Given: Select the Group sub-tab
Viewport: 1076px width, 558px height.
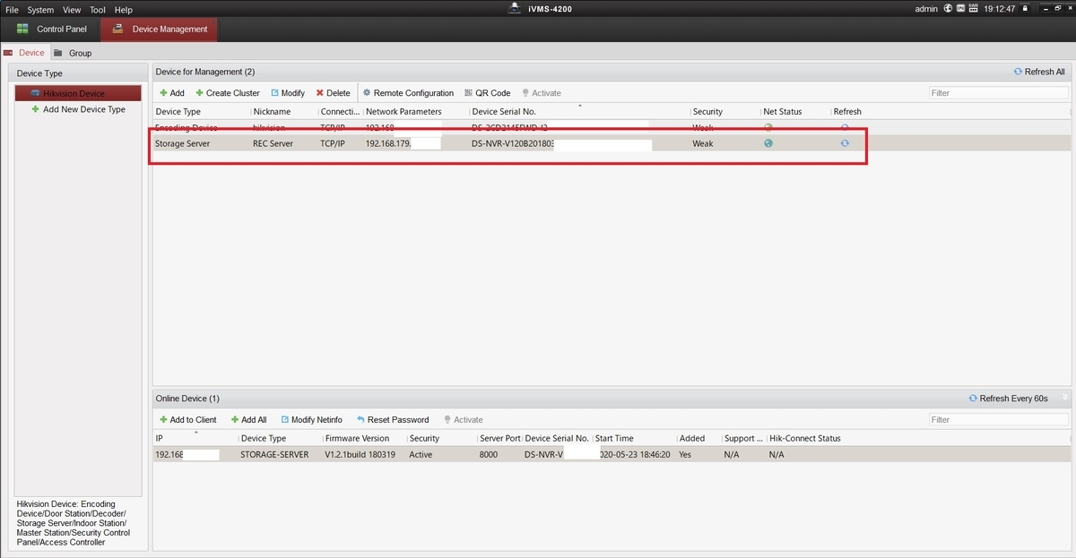Looking at the screenshot, I should point(73,53).
